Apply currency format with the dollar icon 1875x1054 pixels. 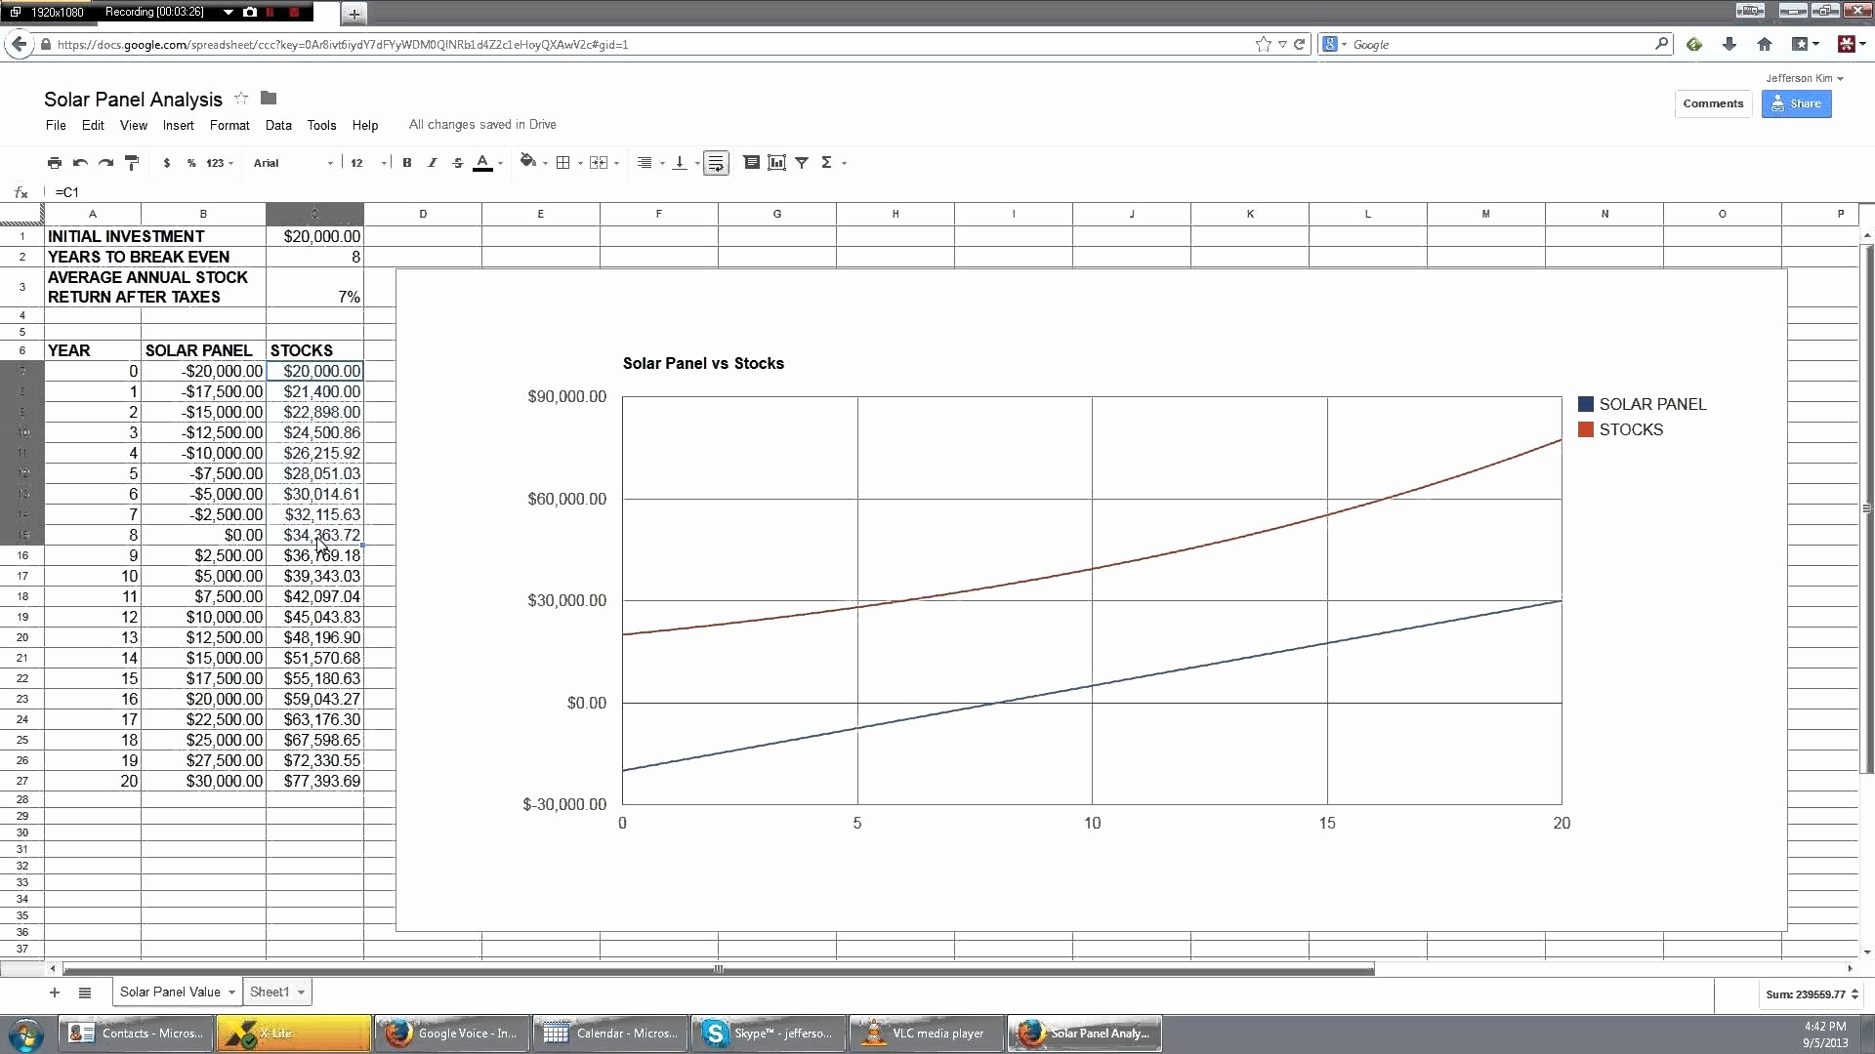[x=166, y=163]
